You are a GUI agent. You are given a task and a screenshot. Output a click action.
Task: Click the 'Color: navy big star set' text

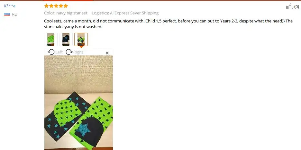(66, 13)
